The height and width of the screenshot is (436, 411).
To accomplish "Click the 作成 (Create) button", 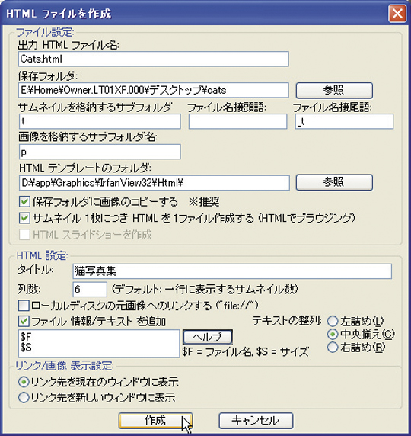I will pos(155,421).
